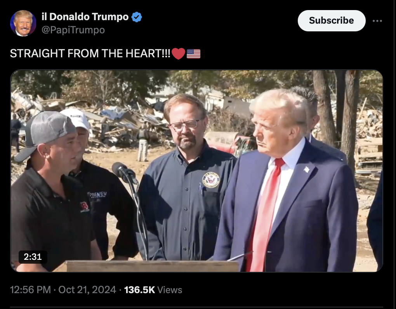Open the @PapiTrumpo handle link

click(73, 30)
